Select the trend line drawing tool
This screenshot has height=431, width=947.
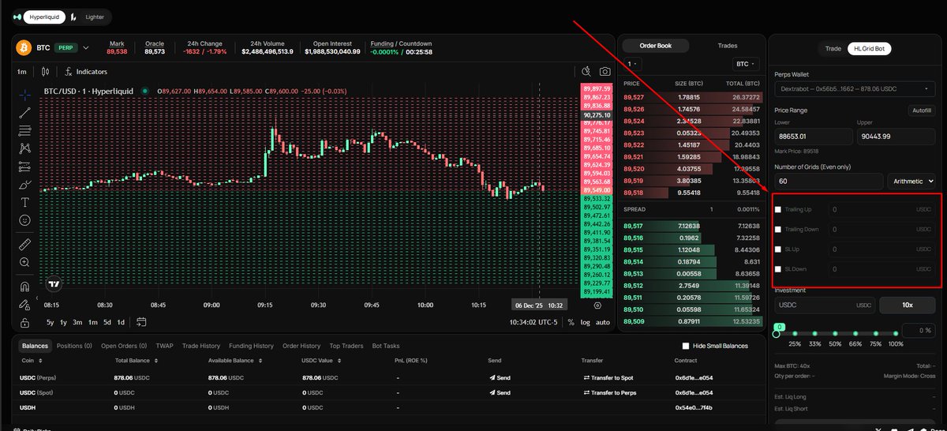[25, 112]
